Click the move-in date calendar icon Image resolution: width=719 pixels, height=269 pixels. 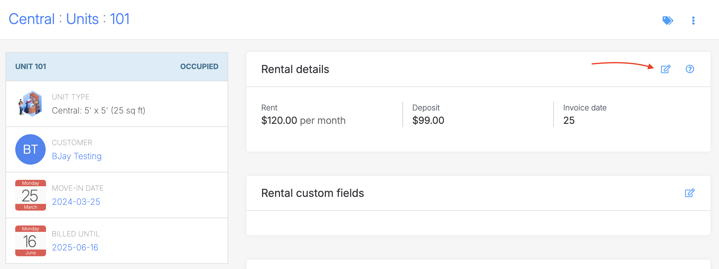click(30, 195)
